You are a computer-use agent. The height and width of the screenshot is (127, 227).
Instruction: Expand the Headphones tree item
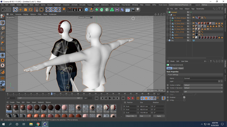pos(171,38)
